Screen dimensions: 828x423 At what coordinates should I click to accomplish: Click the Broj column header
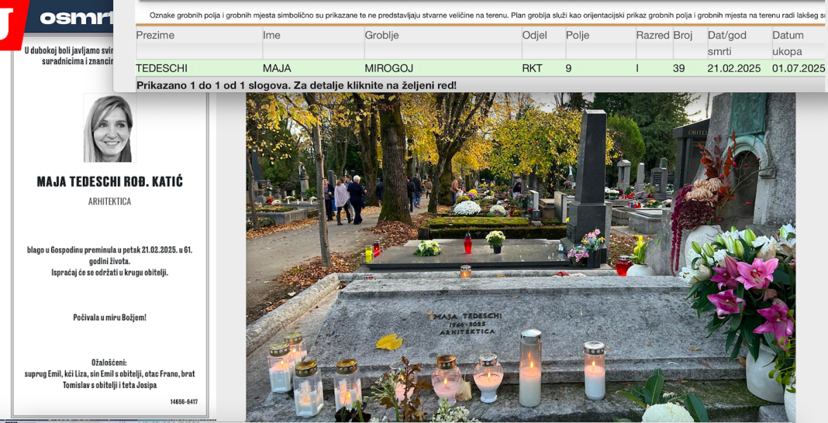(683, 35)
